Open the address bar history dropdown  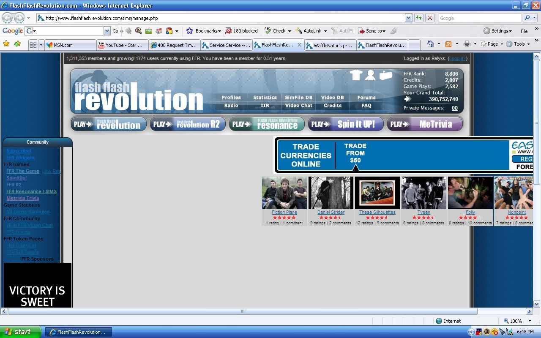point(408,18)
